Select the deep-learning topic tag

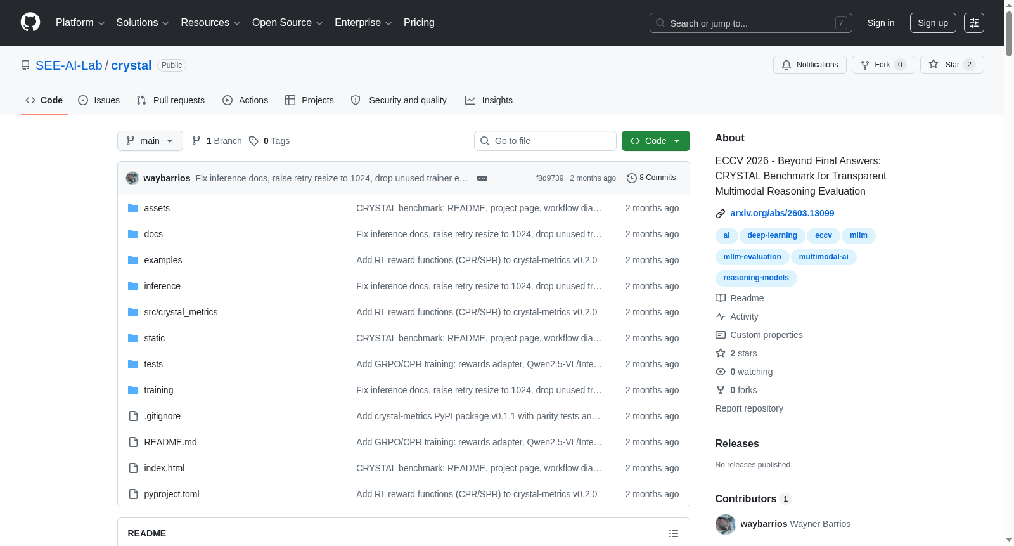point(772,235)
